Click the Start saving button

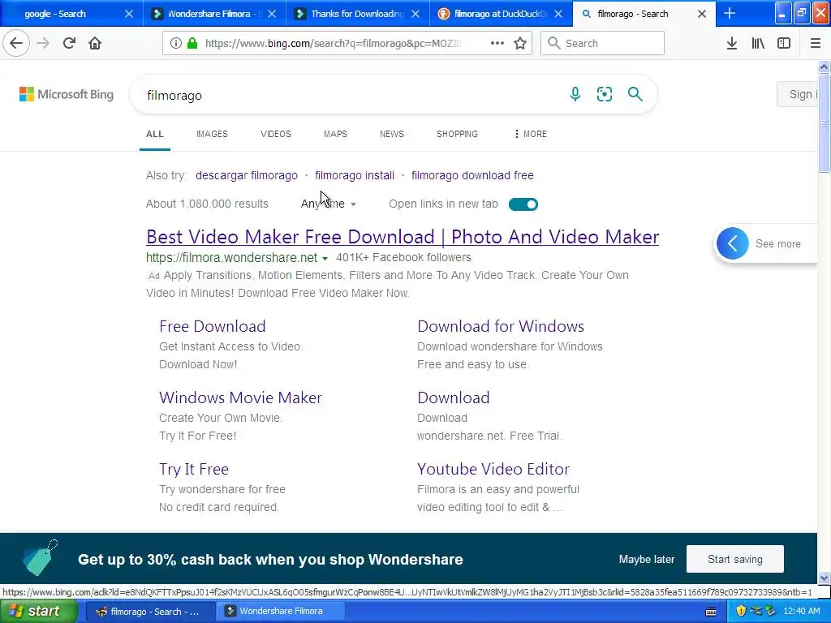coord(735,559)
